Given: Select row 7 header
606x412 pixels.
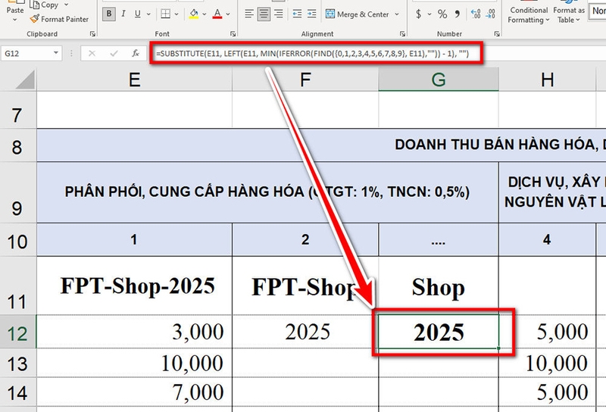Looking at the screenshot, I should click(17, 110).
